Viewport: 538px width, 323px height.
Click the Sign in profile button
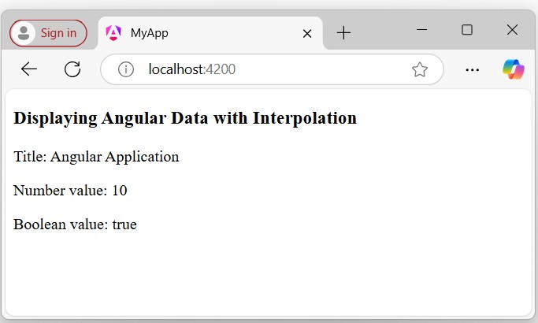click(48, 33)
